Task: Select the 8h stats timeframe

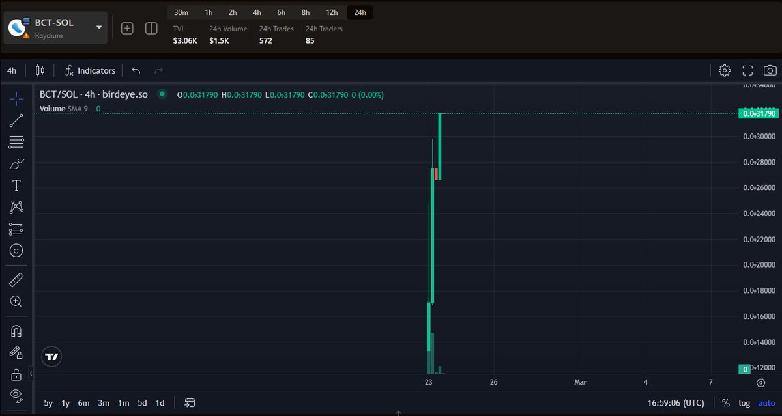Action: click(x=305, y=12)
